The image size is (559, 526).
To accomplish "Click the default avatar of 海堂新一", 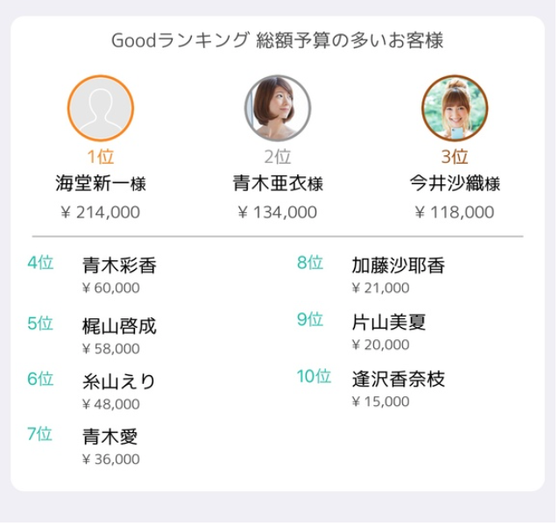I will tap(101, 109).
